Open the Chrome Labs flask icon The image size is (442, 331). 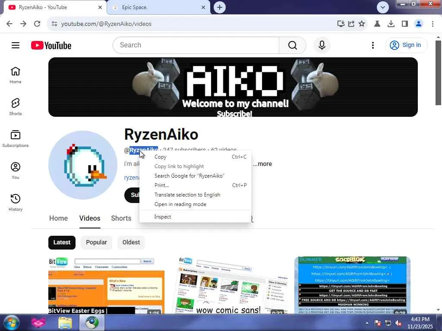click(377, 24)
